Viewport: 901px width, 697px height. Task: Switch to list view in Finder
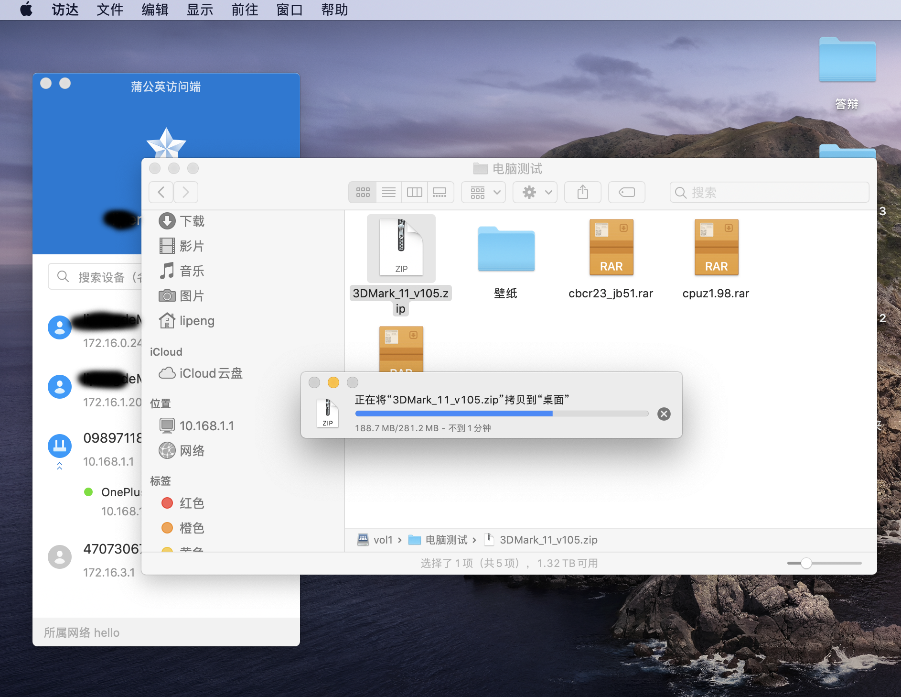[388, 192]
